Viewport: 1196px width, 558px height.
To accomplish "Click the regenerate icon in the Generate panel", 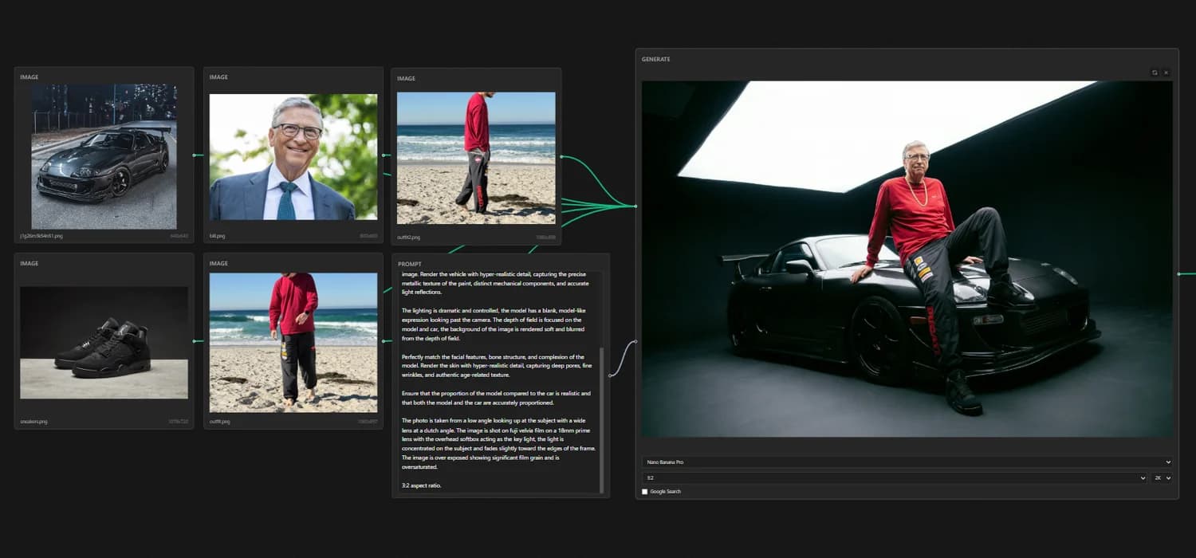I will 1154,73.
